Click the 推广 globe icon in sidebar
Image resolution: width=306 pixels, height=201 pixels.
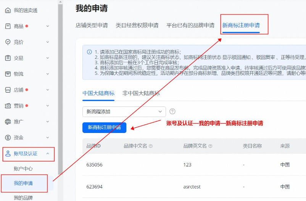8,122
